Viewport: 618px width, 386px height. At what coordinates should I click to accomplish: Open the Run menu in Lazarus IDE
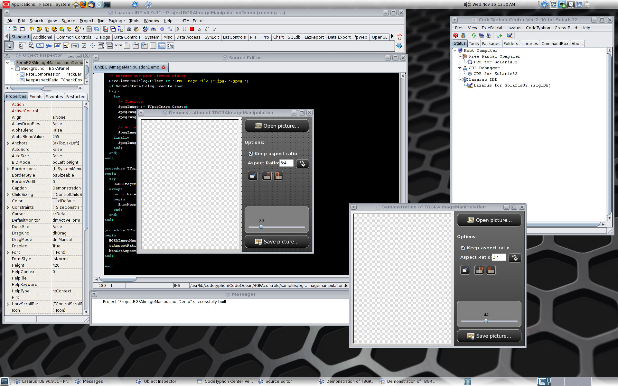[101, 21]
